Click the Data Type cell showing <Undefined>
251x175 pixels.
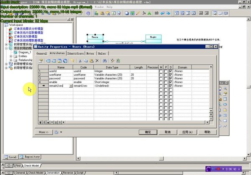pos(112,86)
